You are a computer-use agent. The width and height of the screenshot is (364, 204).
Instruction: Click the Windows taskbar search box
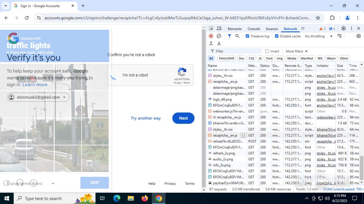54,198
